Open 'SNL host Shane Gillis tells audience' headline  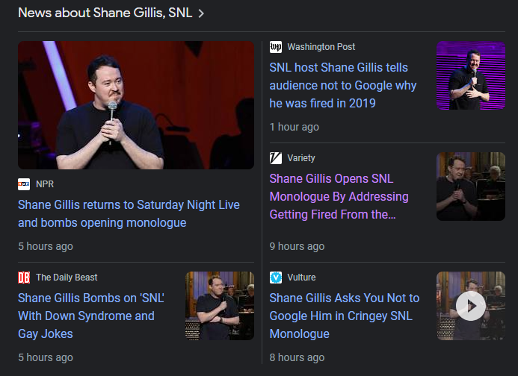(x=343, y=86)
